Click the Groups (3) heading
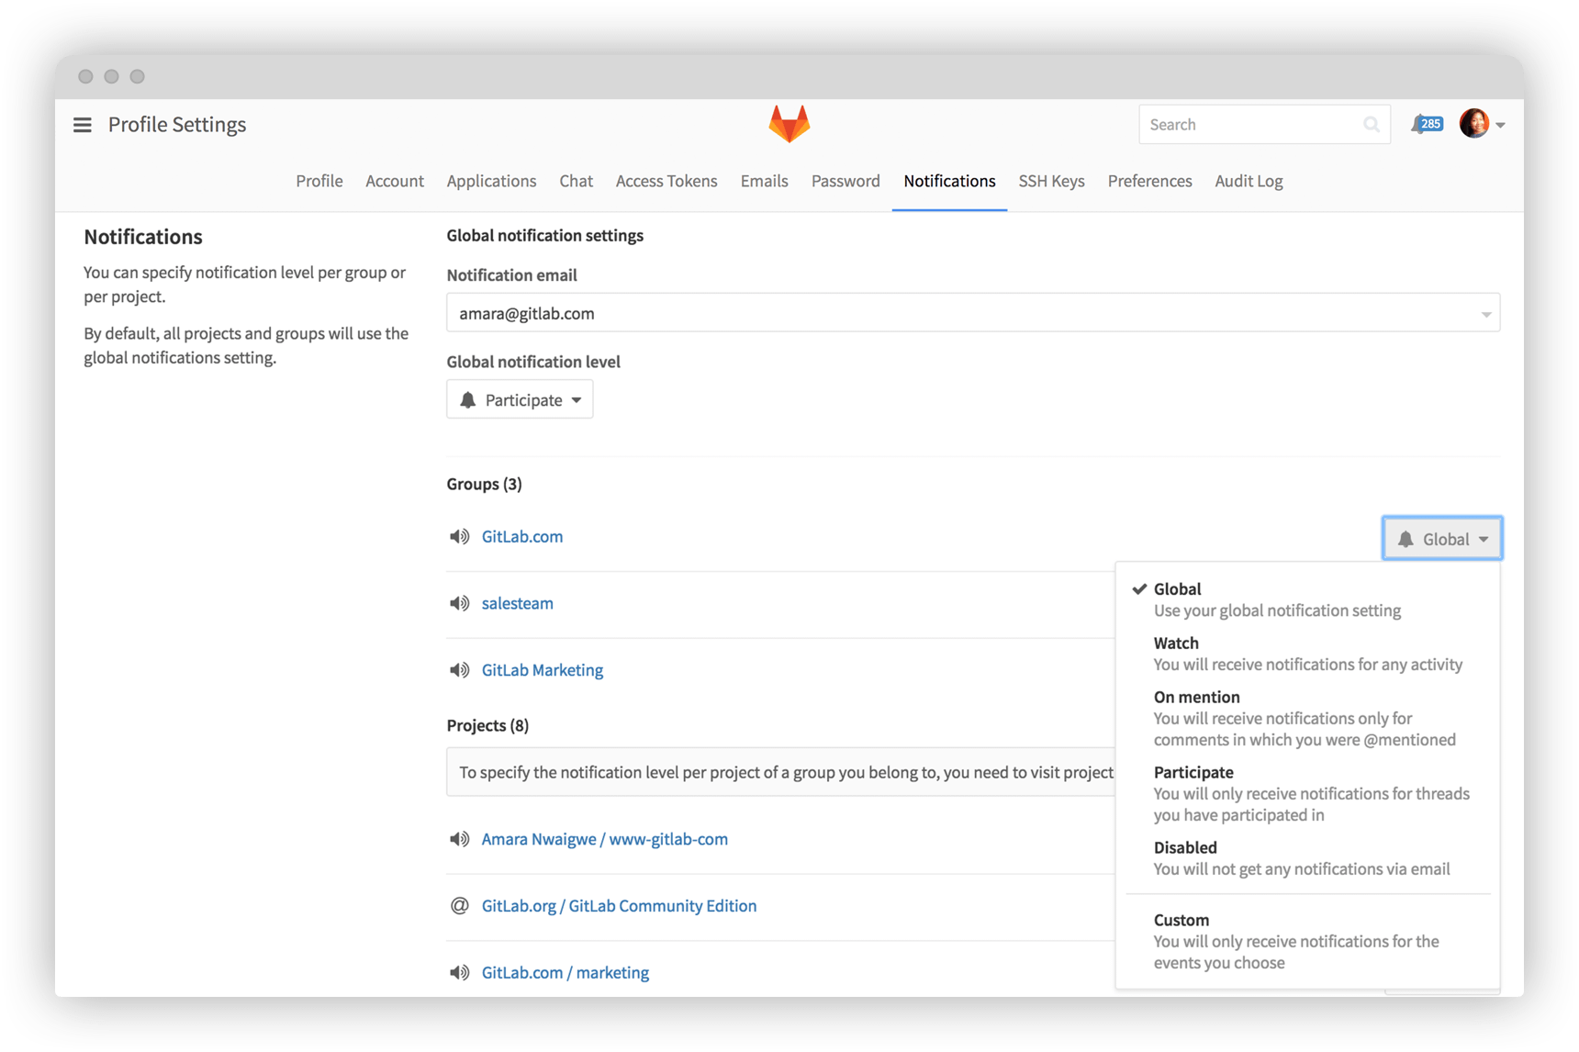 [485, 485]
